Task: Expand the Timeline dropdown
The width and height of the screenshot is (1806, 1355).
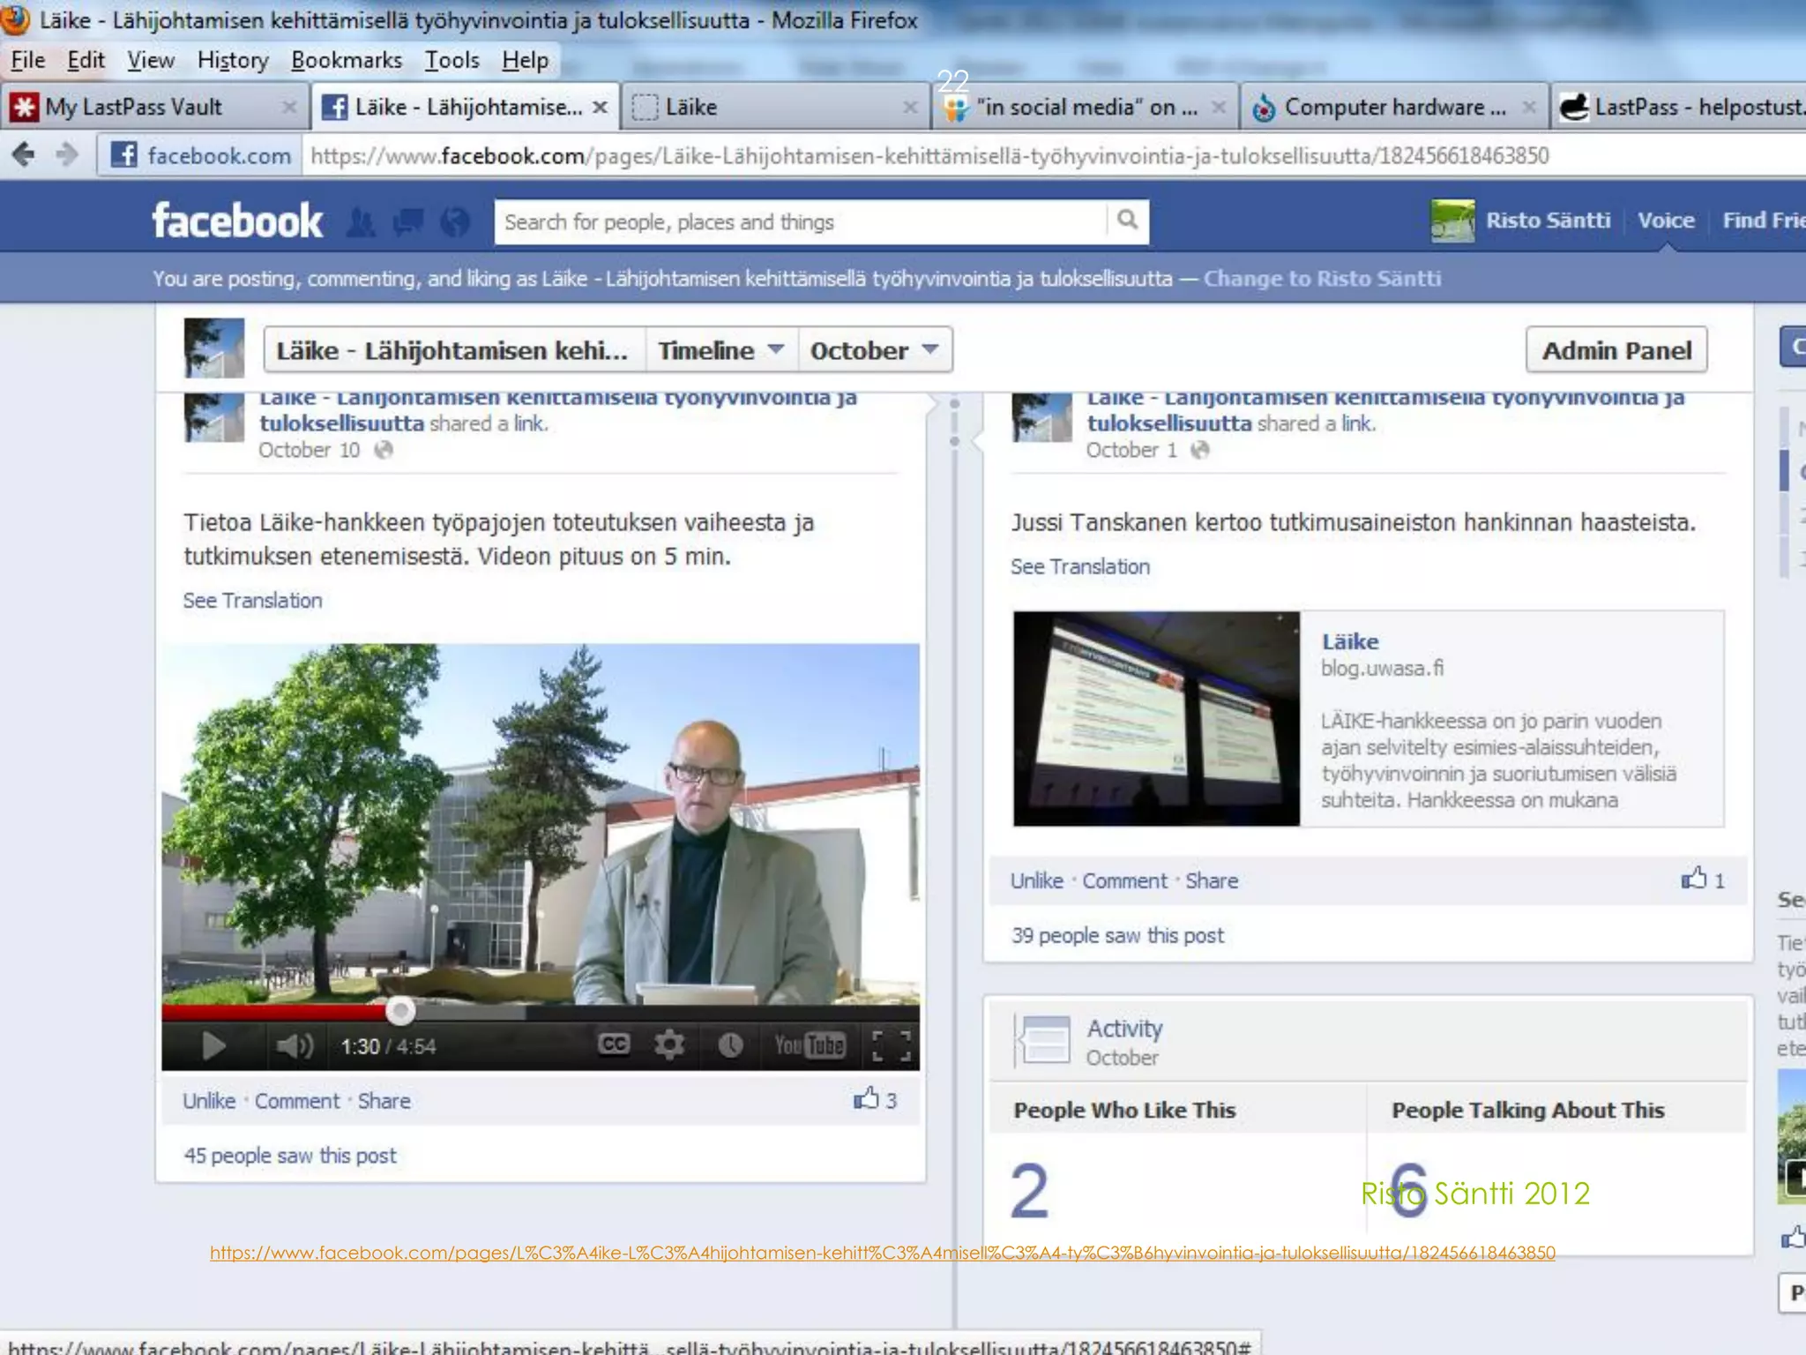Action: (721, 350)
